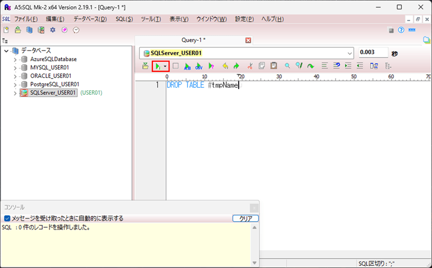Click the SQL designer diagram icon
Image resolution: width=432 pixels, height=268 pixels.
[x=374, y=66]
